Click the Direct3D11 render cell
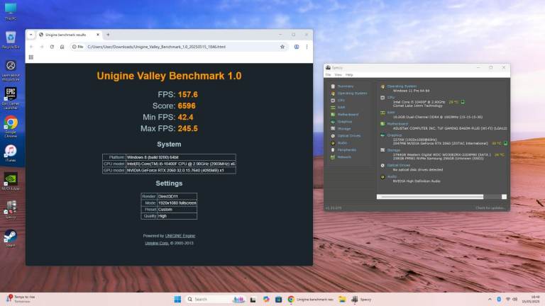545x306 pixels. (177, 196)
